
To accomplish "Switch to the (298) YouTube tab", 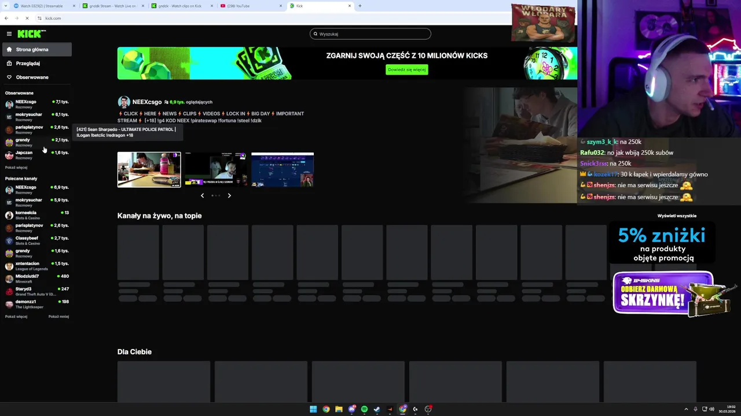I will click(251, 6).
